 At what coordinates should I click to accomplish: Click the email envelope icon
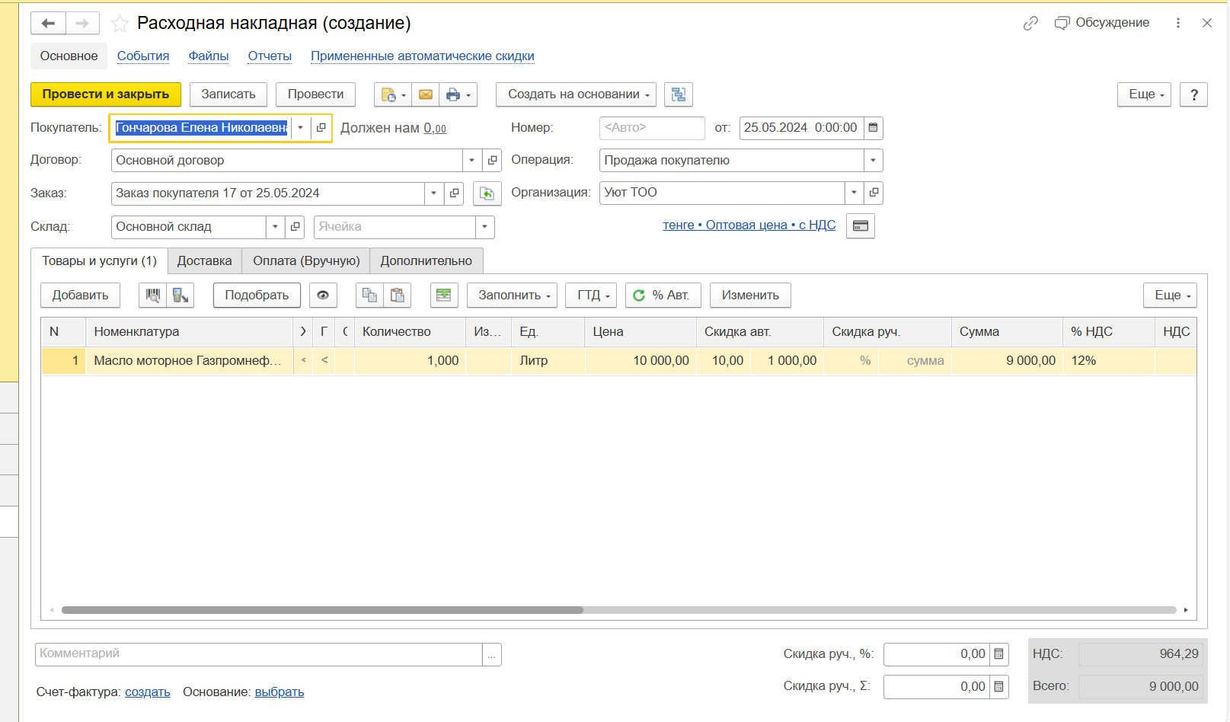point(426,94)
